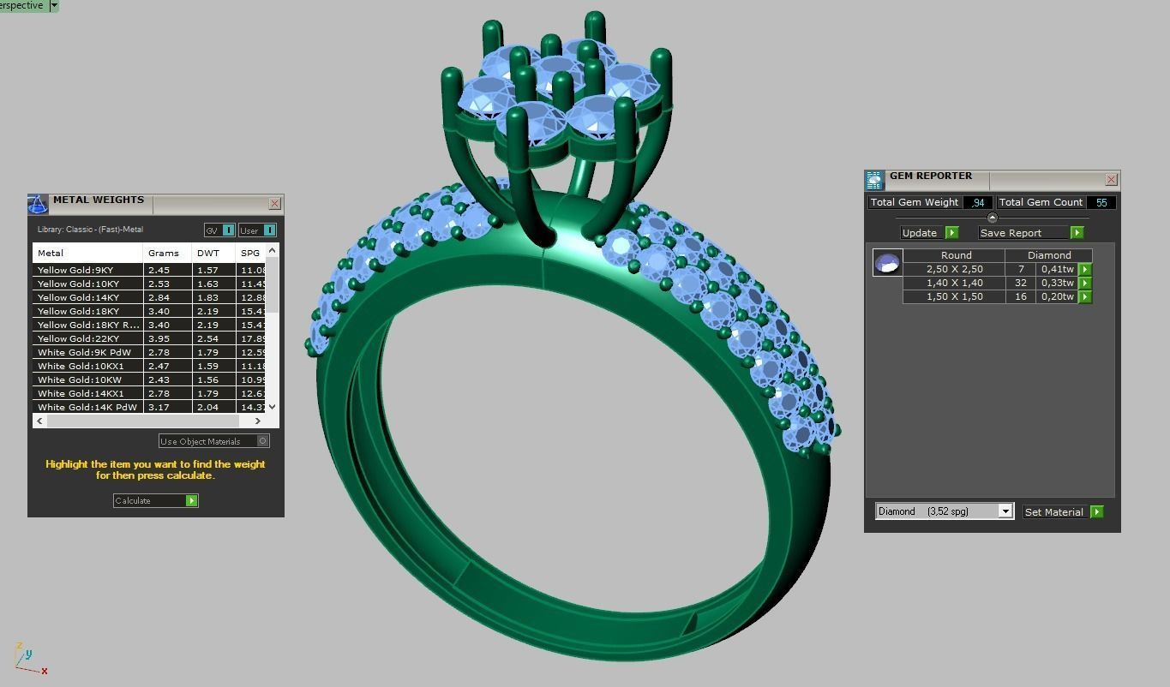Screen dimensions: 1170x687
Task: Click the Update button
Action: [929, 233]
